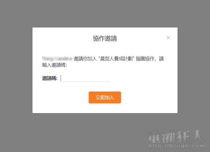
Task: Click the blurred inviter name
Action: 57,58
